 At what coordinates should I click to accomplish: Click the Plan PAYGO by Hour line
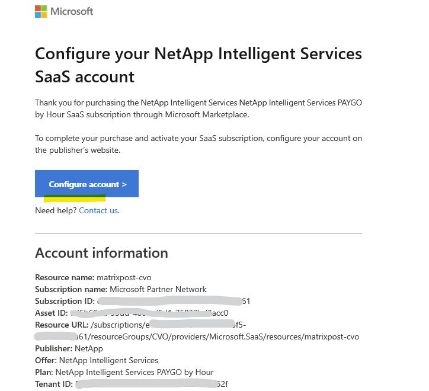pos(127,372)
